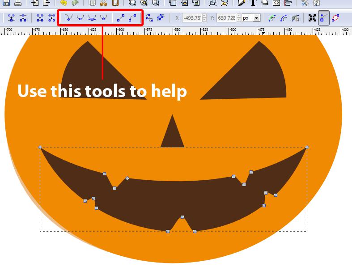Make selected nodes smooth
This screenshot has width=352, height=267.
pos(80,18)
